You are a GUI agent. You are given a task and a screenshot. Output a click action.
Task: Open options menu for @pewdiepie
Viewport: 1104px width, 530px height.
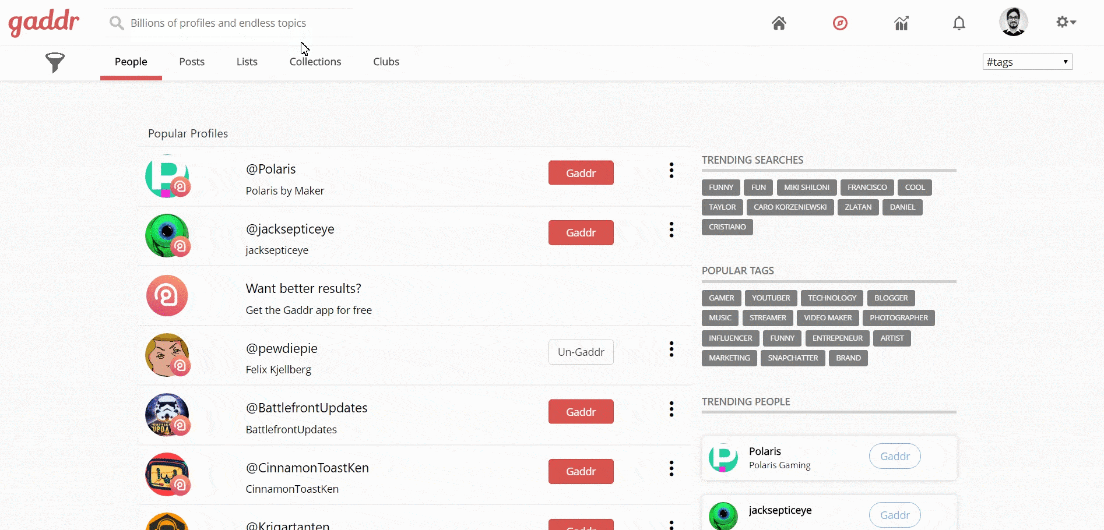click(671, 349)
